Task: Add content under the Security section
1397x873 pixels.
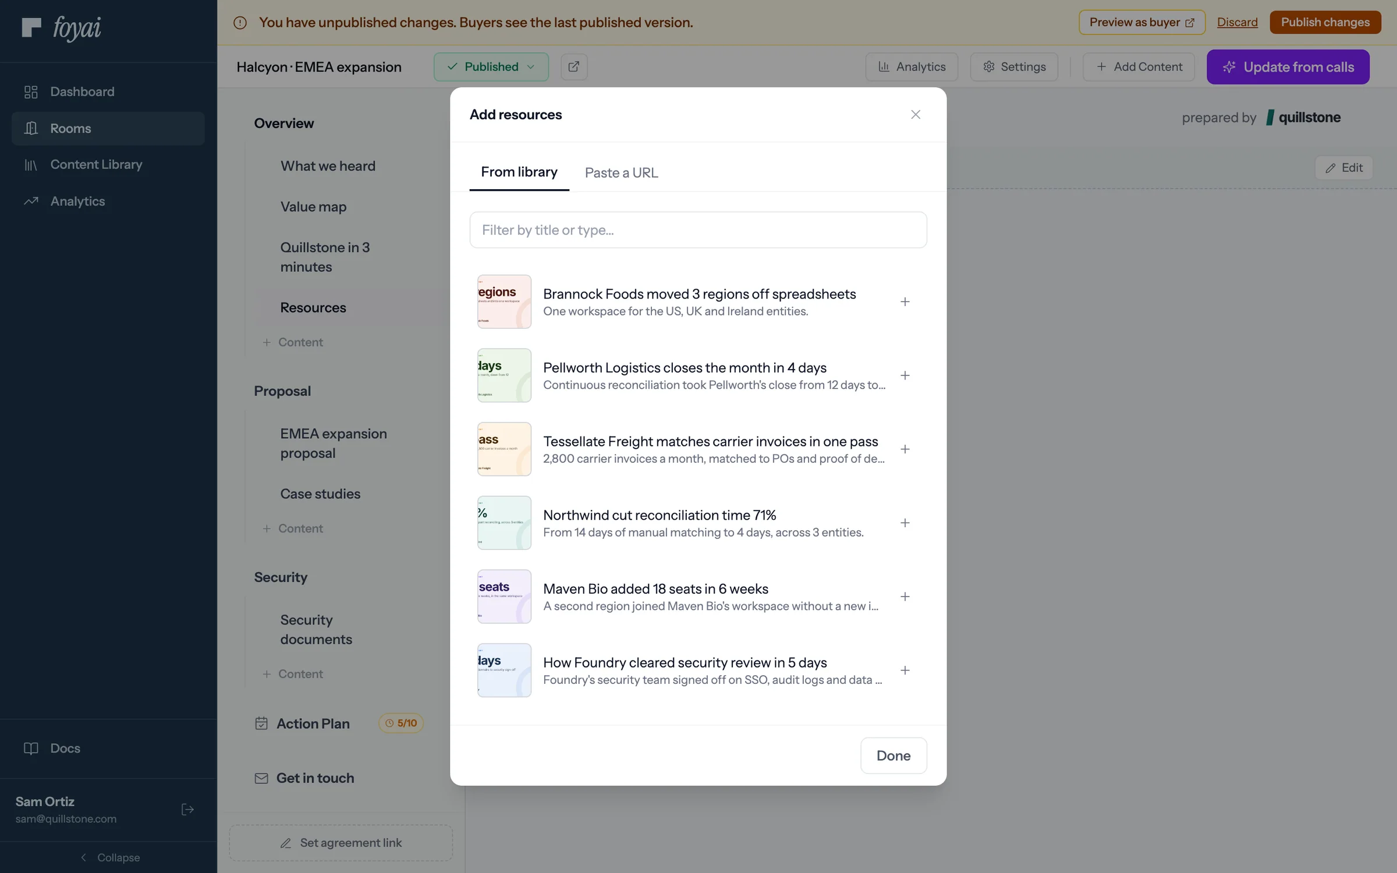Action: [293, 674]
